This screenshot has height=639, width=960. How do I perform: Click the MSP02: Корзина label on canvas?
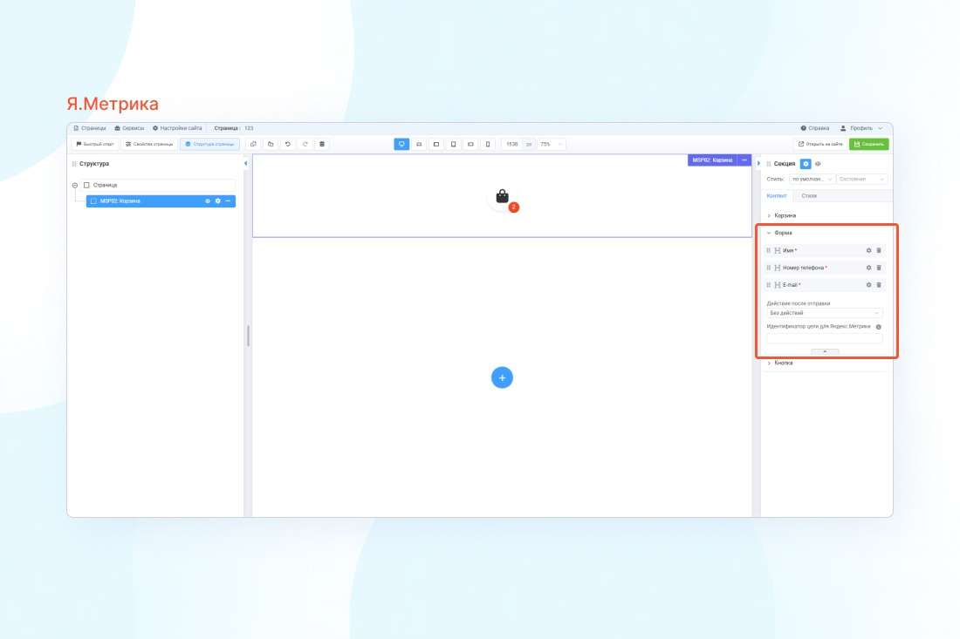(712, 160)
